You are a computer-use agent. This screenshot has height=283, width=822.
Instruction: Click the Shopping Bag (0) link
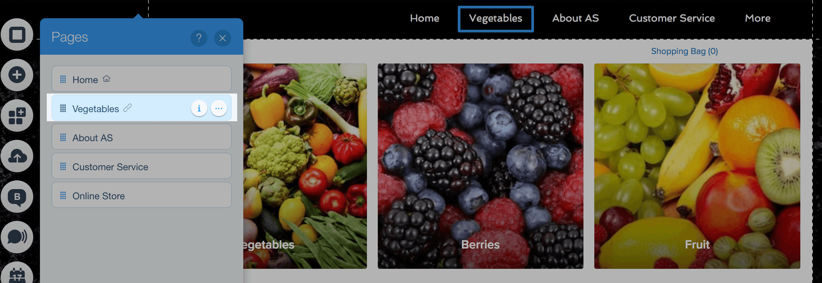pos(684,51)
